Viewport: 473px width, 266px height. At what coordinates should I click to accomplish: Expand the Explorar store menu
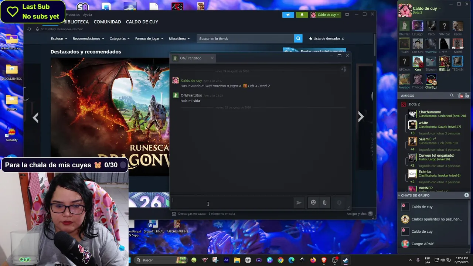tap(59, 38)
